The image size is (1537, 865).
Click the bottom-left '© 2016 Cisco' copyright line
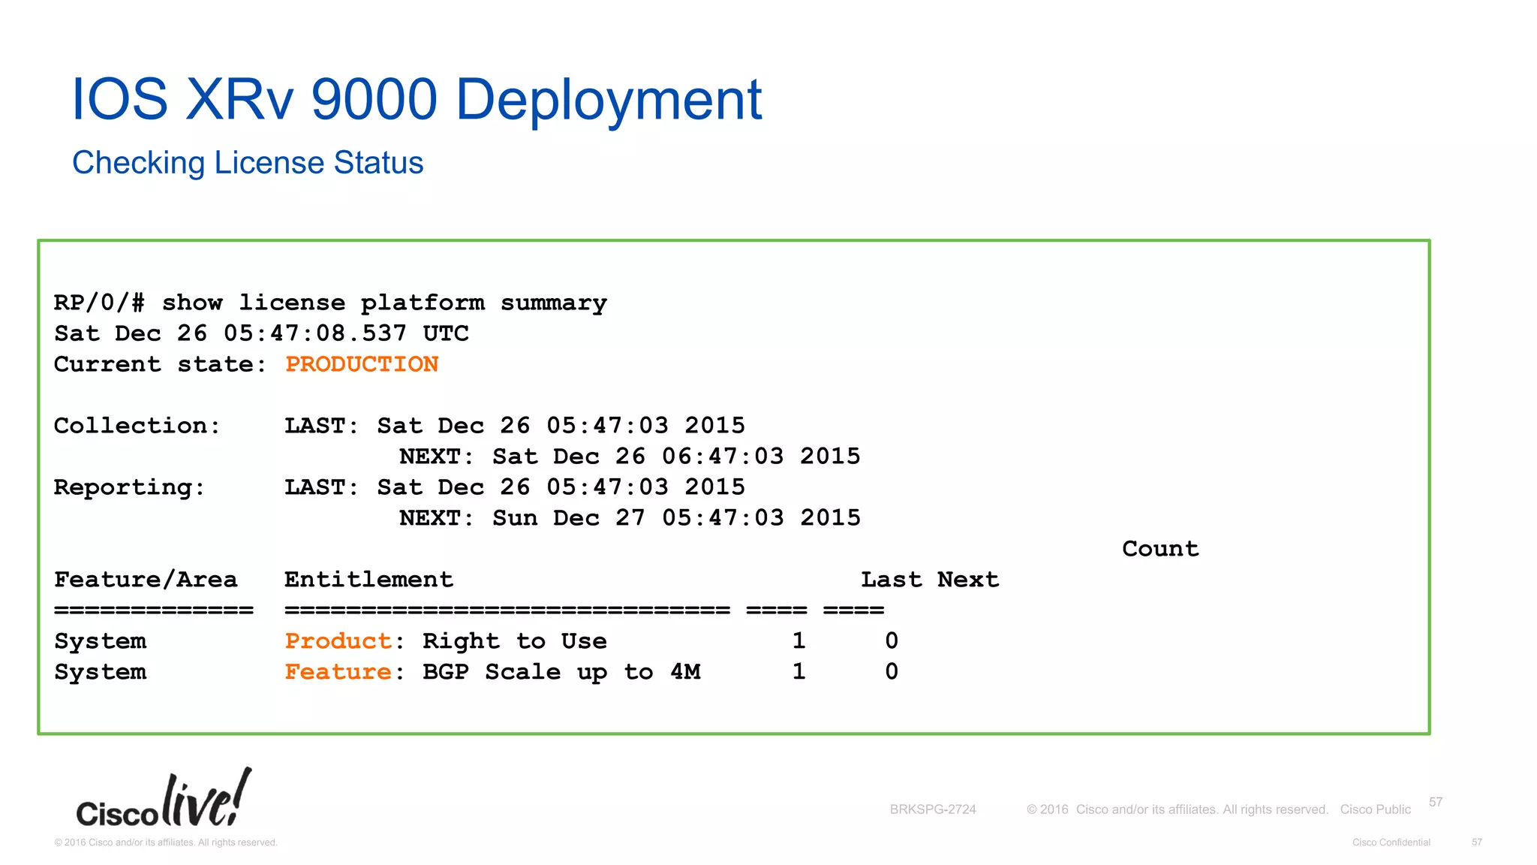[x=166, y=842]
